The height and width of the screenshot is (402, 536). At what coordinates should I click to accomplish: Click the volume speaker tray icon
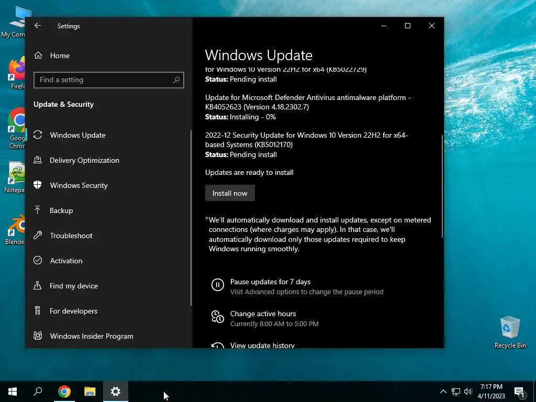[468, 392]
